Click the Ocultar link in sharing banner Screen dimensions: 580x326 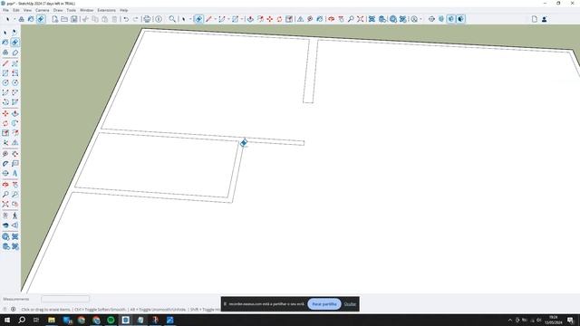tap(350, 304)
